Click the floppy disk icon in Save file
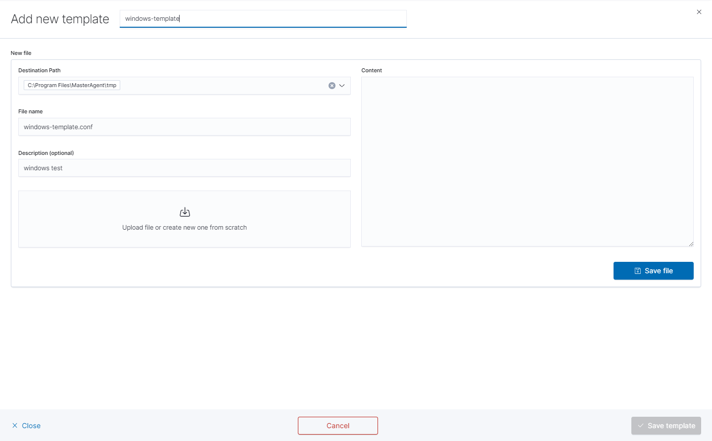Viewport: 712px width, 441px height. tap(638, 271)
